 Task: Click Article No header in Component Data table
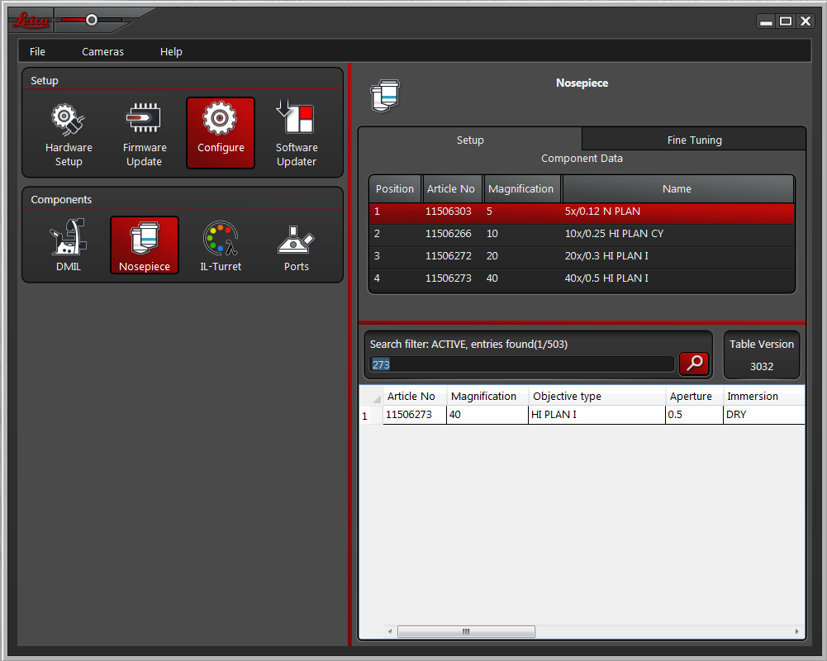click(451, 189)
